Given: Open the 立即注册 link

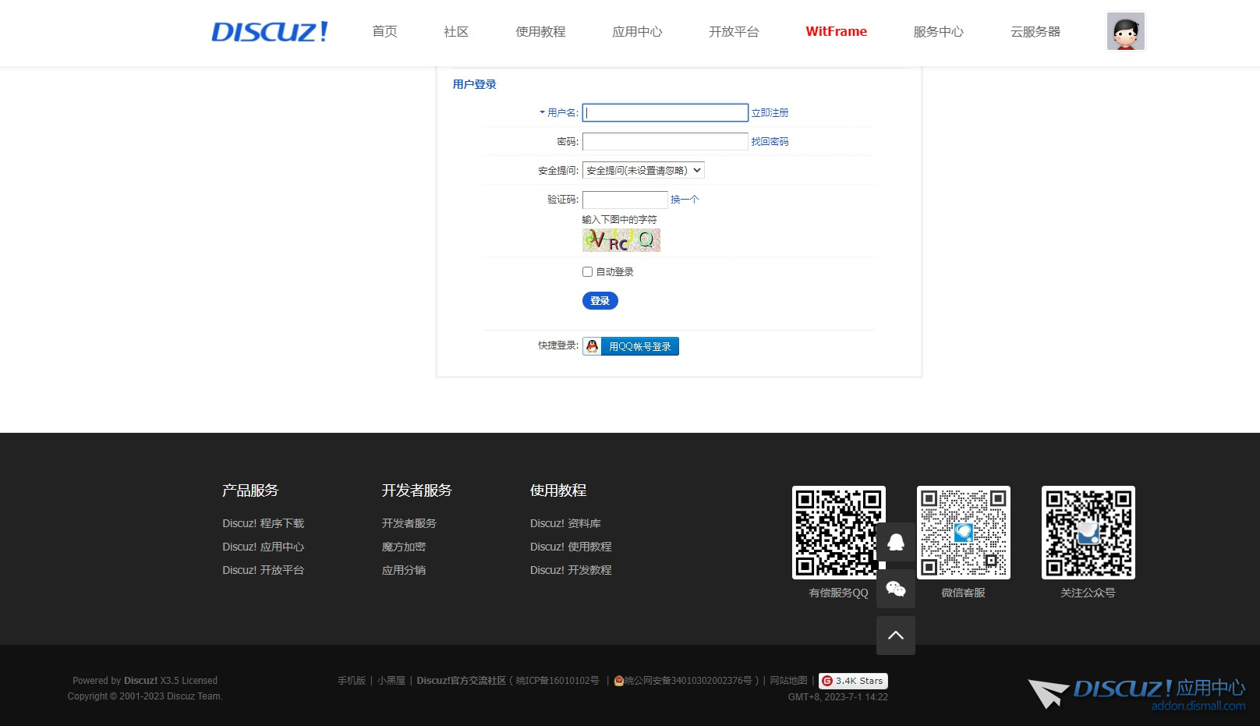Looking at the screenshot, I should pyautogui.click(x=770, y=112).
